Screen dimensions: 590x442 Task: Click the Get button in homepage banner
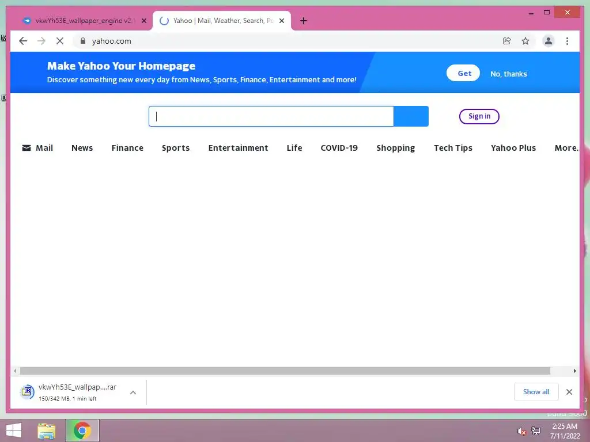point(463,73)
